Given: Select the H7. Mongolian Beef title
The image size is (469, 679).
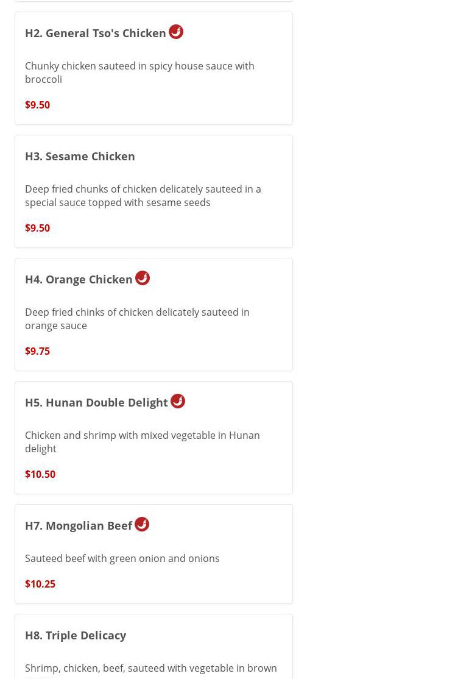Looking at the screenshot, I should point(79,525).
